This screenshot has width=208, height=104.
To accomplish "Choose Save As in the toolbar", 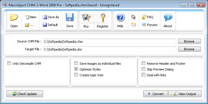I will [51, 17].
